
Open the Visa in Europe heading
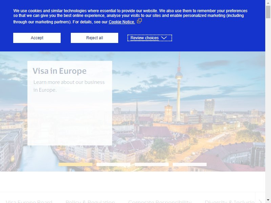60,71
